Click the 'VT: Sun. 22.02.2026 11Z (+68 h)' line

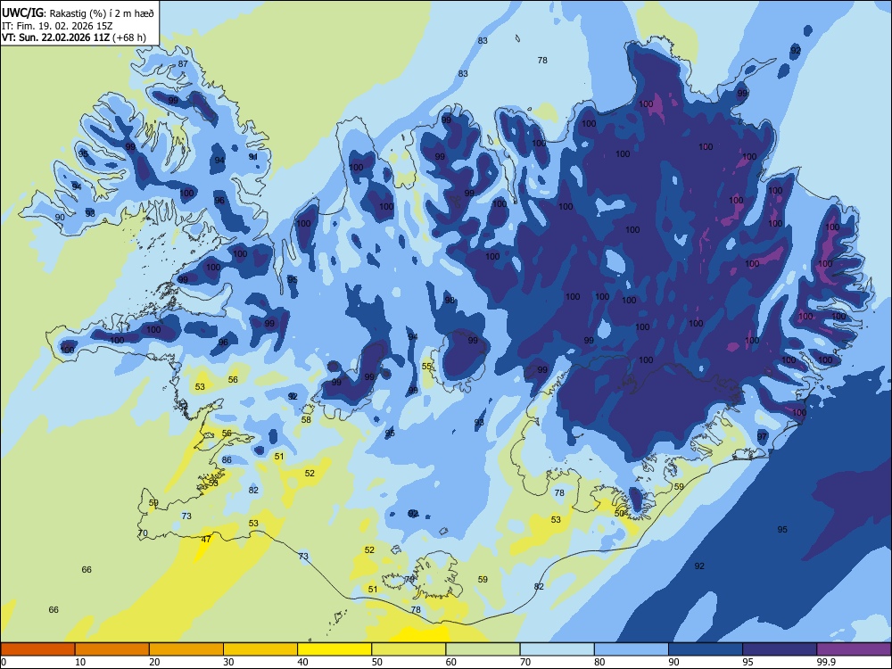(x=74, y=37)
